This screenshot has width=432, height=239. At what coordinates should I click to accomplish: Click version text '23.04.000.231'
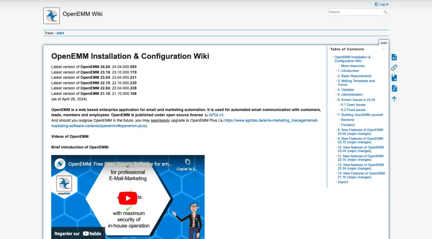[x=124, y=78]
